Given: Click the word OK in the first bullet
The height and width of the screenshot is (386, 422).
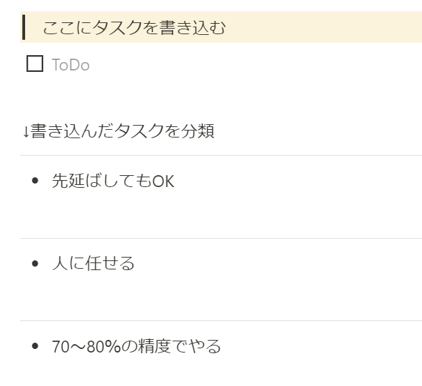Looking at the screenshot, I should tap(163, 181).
